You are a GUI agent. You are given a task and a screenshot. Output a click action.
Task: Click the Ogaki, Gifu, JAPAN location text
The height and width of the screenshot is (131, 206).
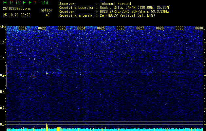coord(135,8)
